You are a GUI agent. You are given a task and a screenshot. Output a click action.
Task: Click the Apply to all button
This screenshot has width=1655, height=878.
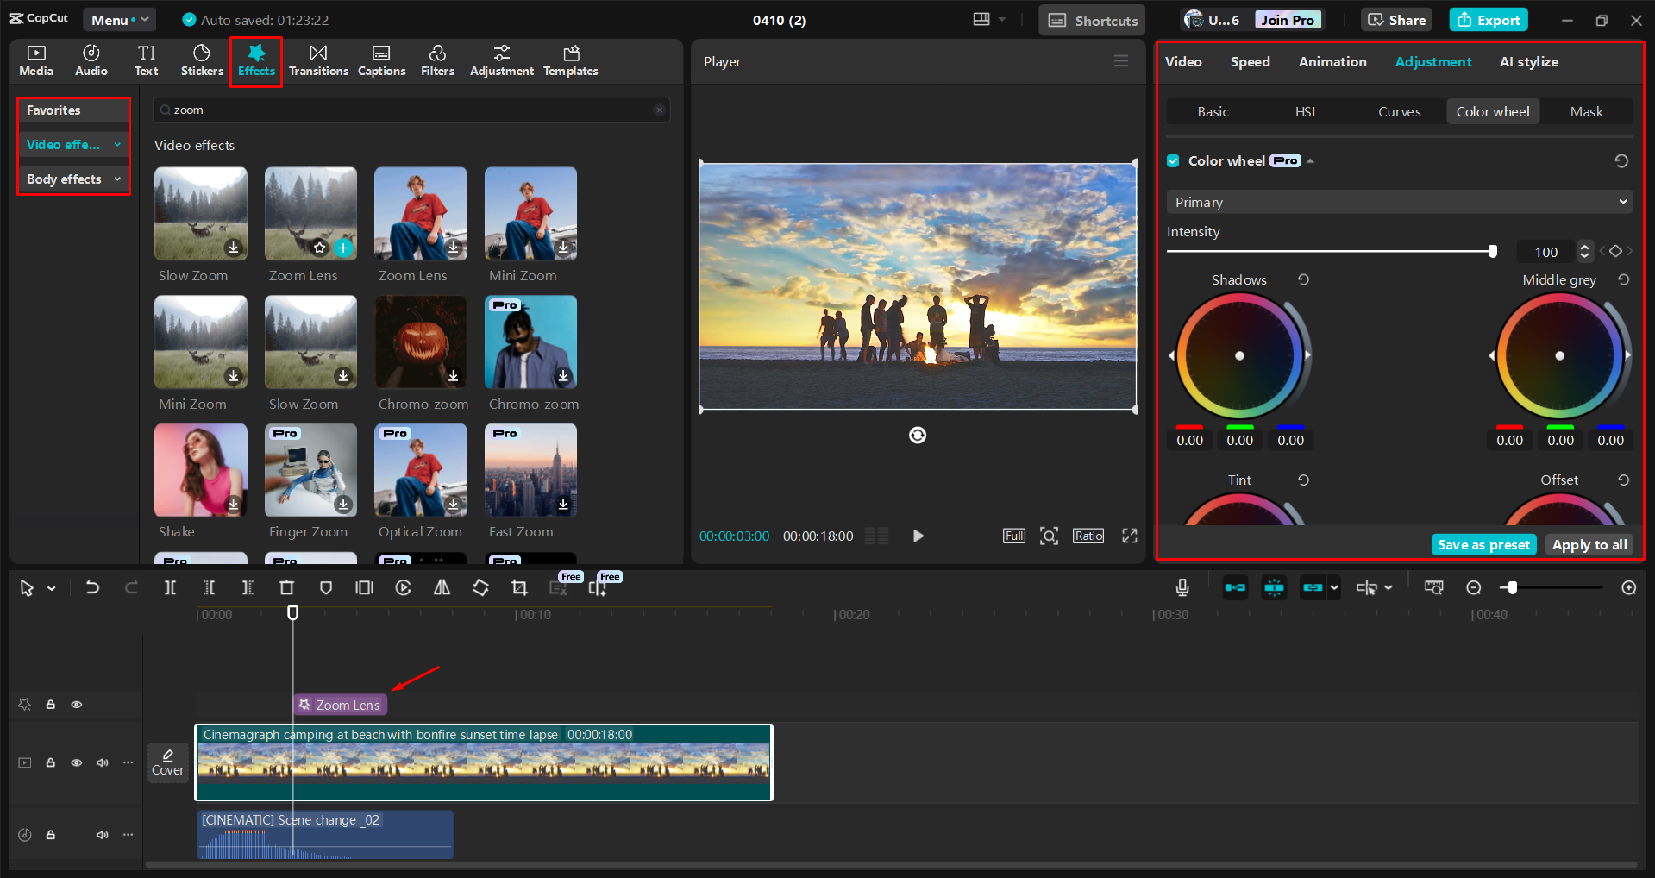click(x=1589, y=544)
